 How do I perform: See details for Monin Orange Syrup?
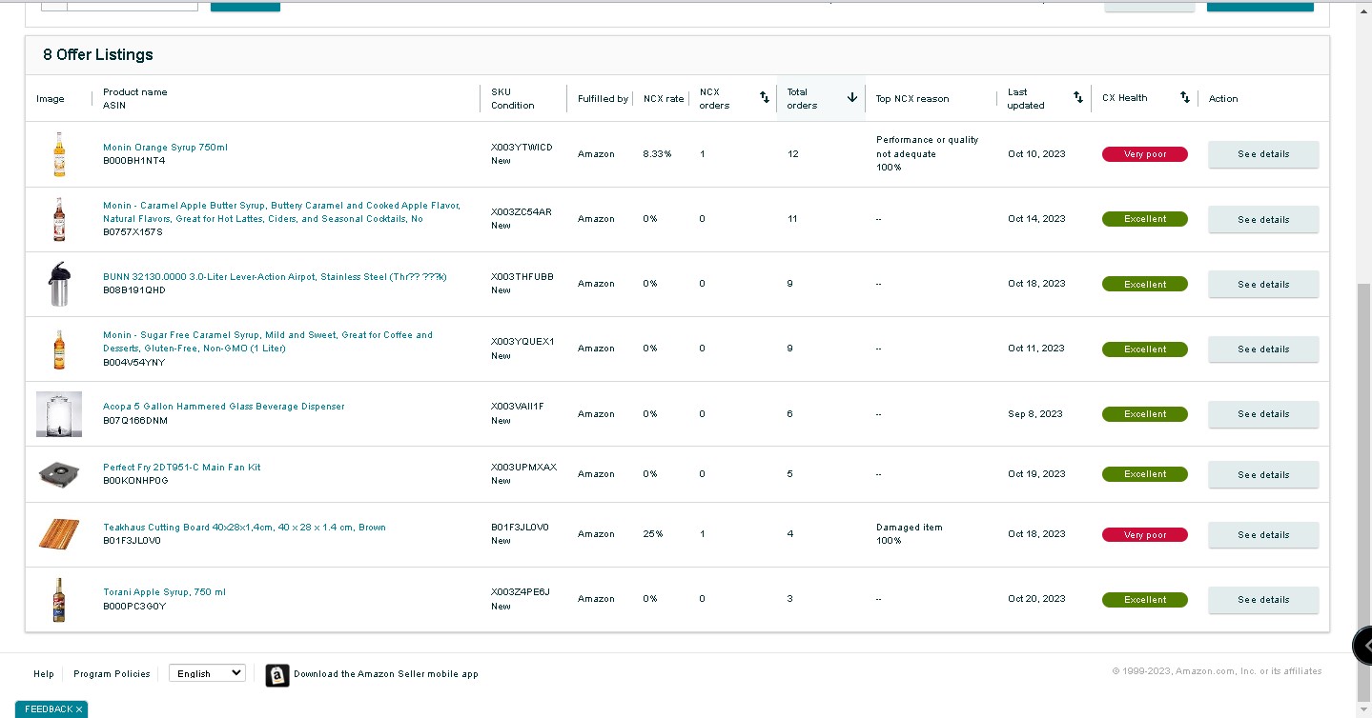(1263, 154)
